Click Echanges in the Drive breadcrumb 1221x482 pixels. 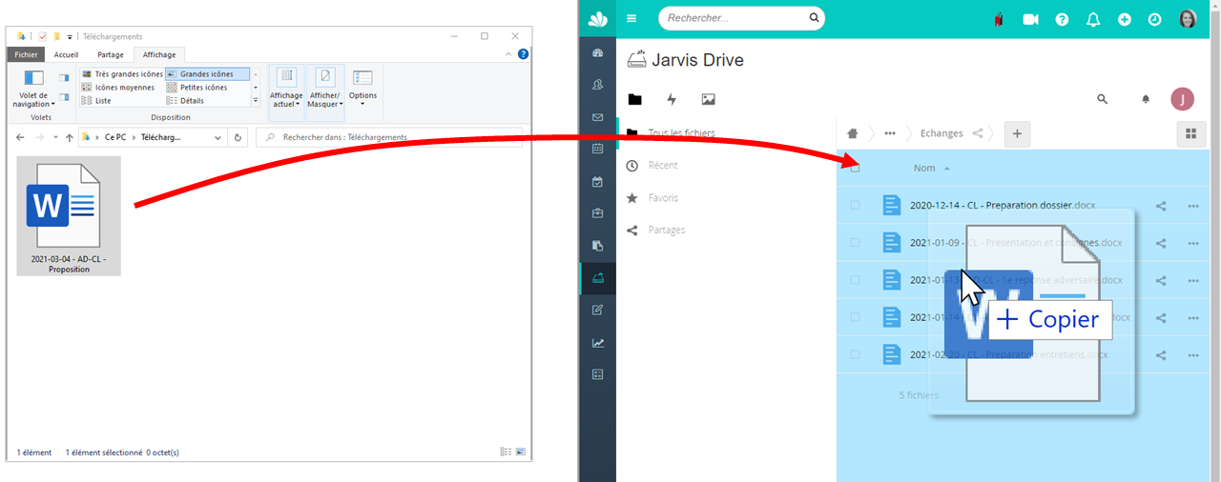942,133
